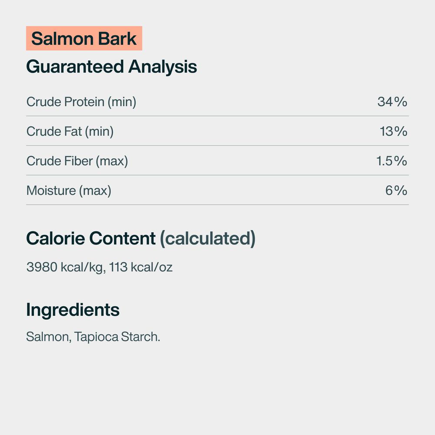Click the word Analysis in the heading
Viewport: 435px width, 435px height.
point(162,67)
